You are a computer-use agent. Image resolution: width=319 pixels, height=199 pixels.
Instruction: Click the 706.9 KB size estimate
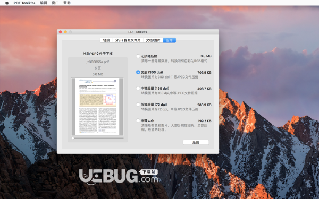coord(204,72)
